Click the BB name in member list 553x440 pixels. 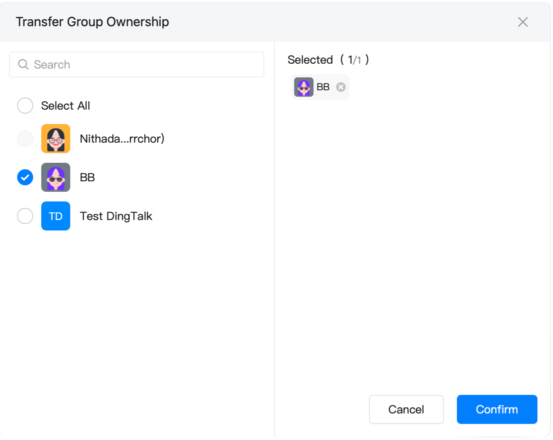click(x=87, y=177)
